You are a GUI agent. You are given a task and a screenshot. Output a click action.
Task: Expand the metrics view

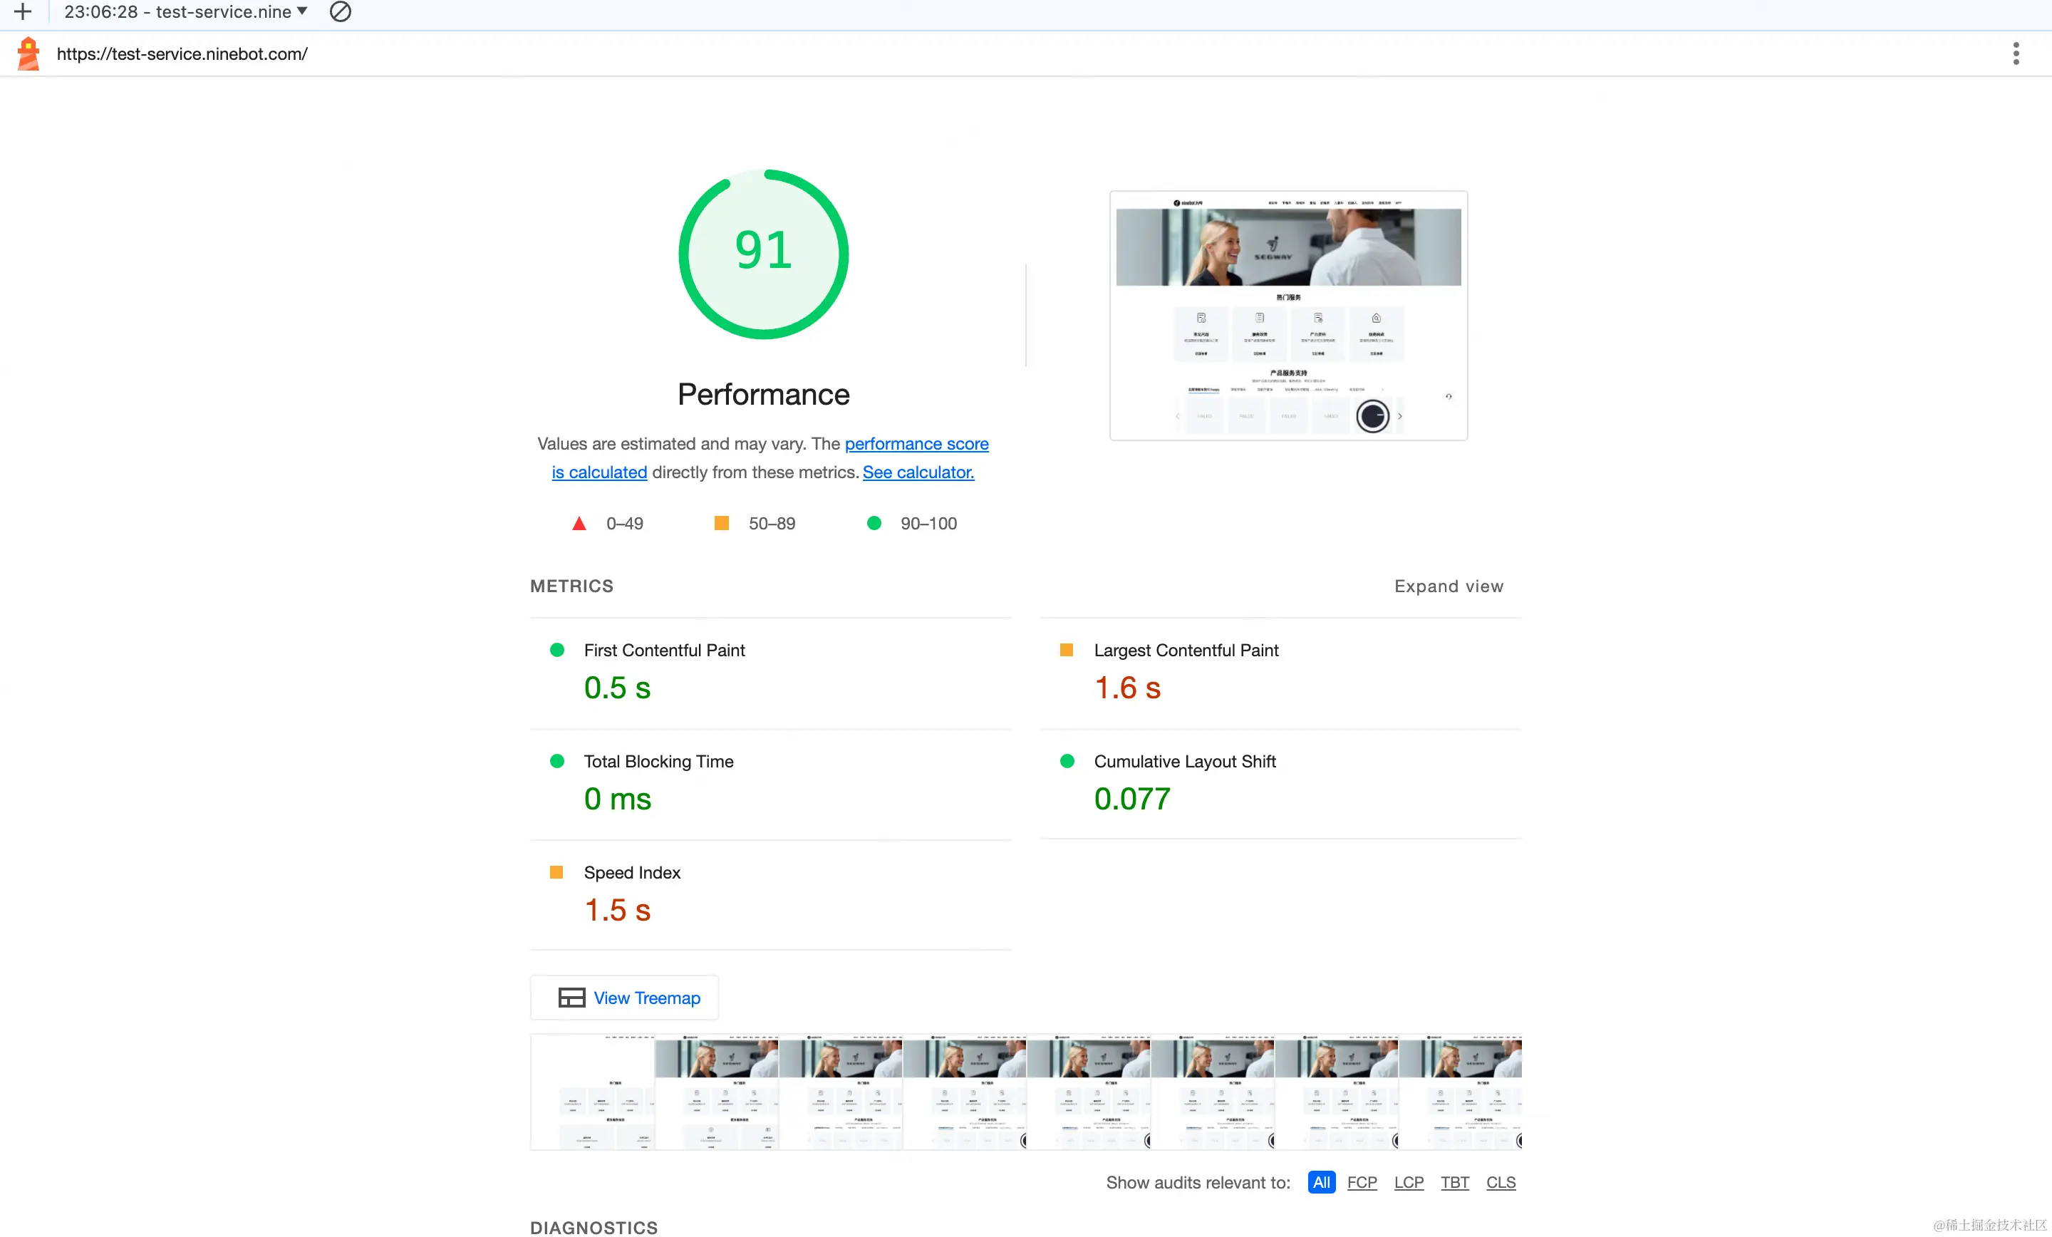click(x=1449, y=586)
